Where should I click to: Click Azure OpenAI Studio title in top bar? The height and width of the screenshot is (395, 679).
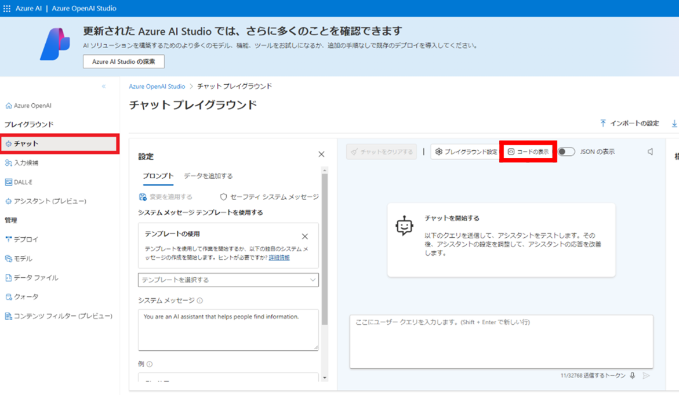tap(84, 8)
